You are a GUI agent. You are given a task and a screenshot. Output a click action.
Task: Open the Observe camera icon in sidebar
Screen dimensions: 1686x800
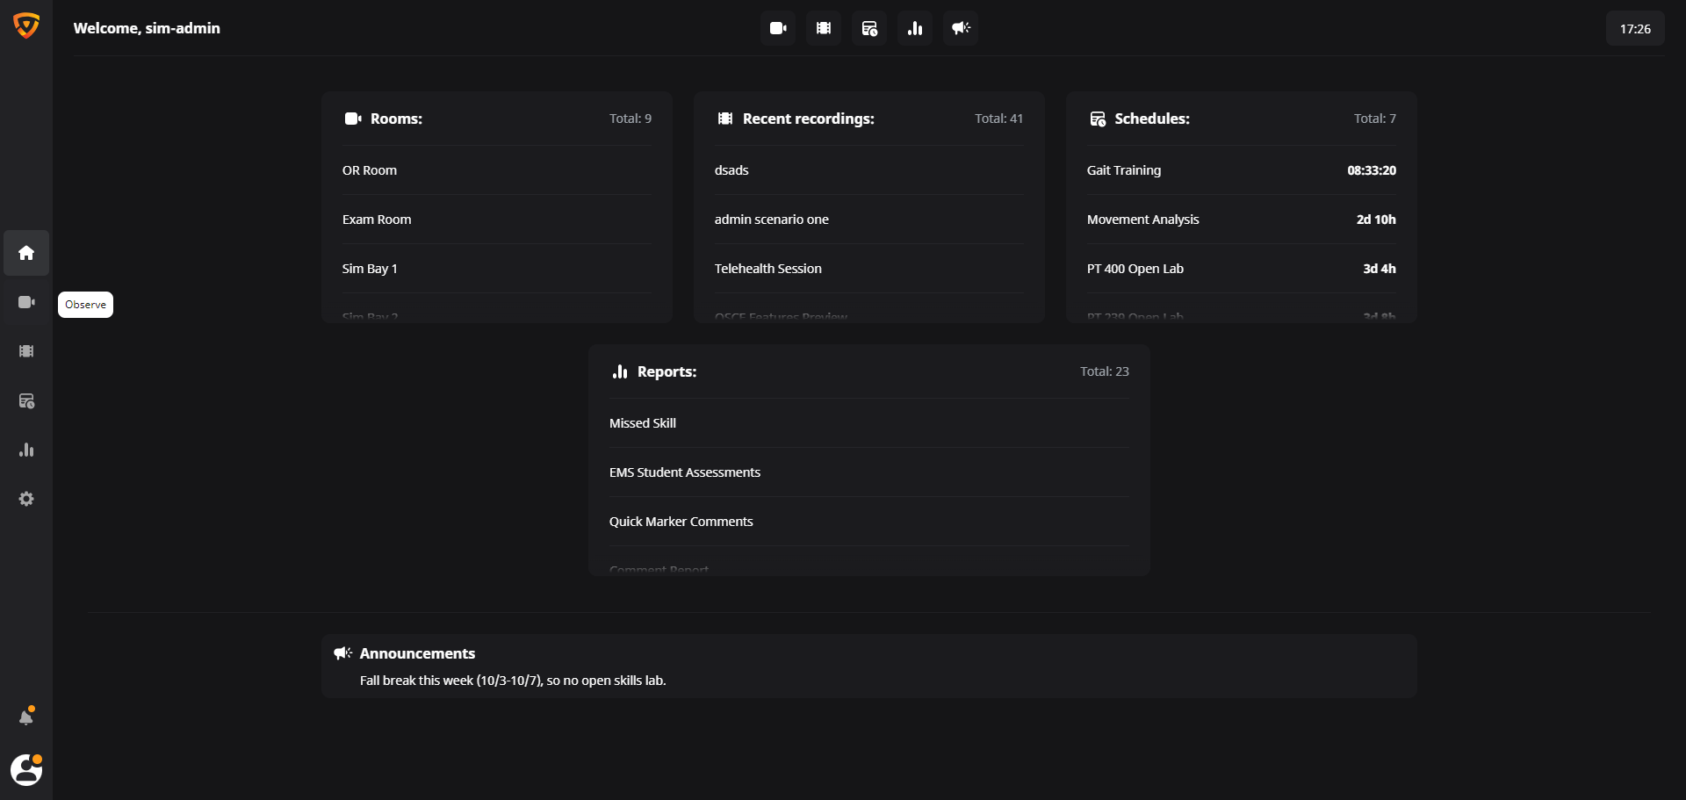tap(26, 302)
